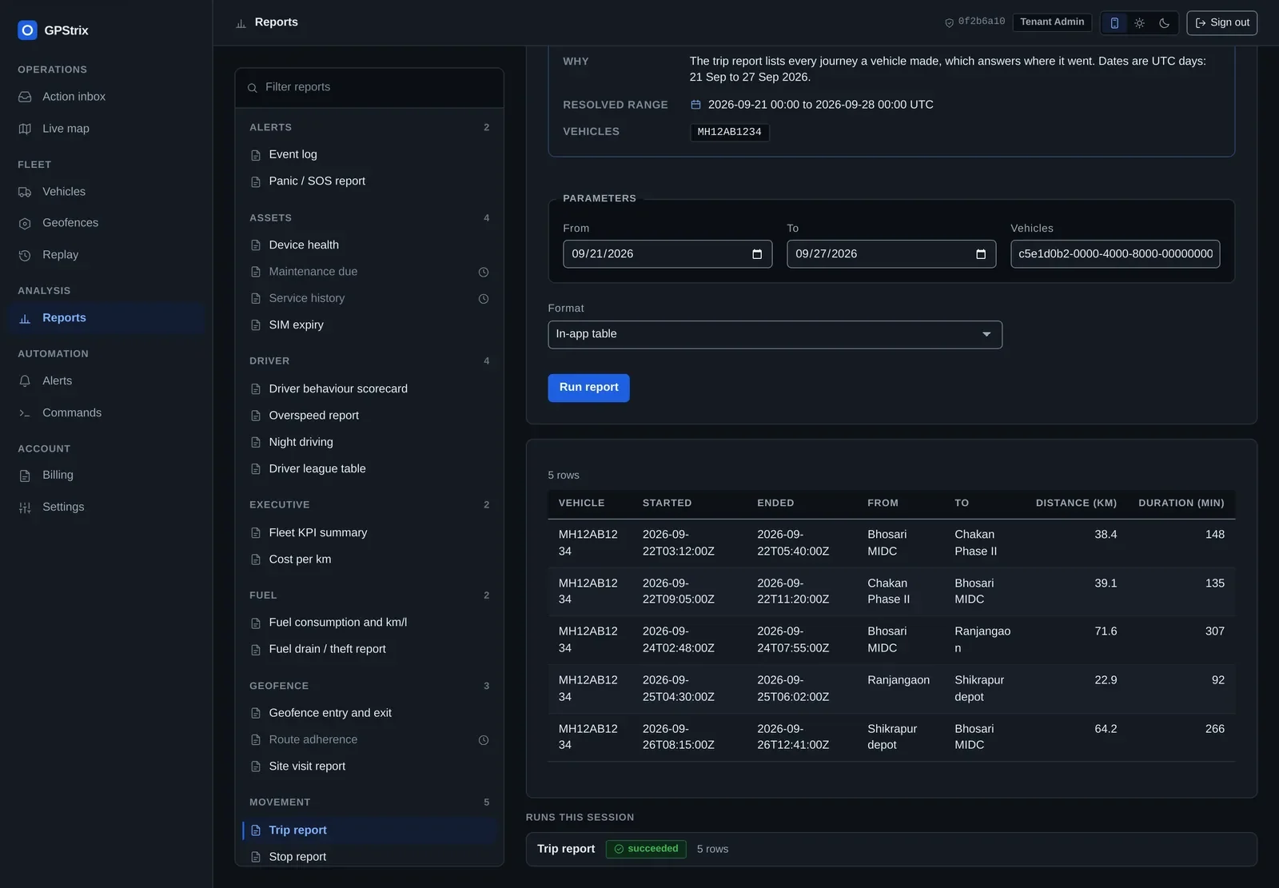Click the Vehicles ID input field
Image resolution: width=1279 pixels, height=888 pixels.
(1115, 254)
